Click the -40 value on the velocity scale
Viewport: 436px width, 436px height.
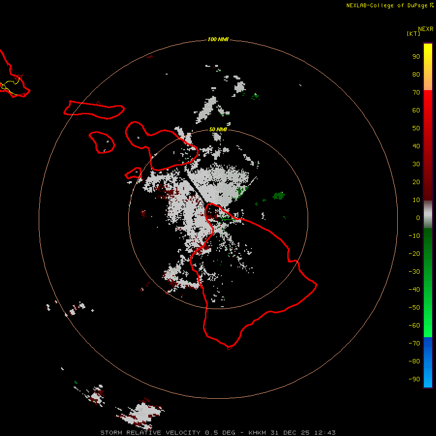414,290
